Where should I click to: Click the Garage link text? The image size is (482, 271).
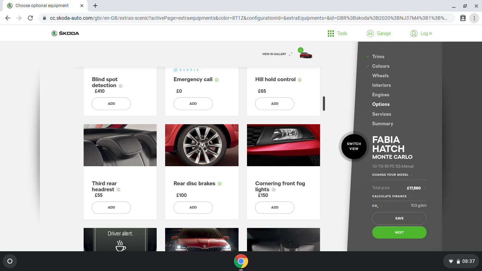(384, 33)
